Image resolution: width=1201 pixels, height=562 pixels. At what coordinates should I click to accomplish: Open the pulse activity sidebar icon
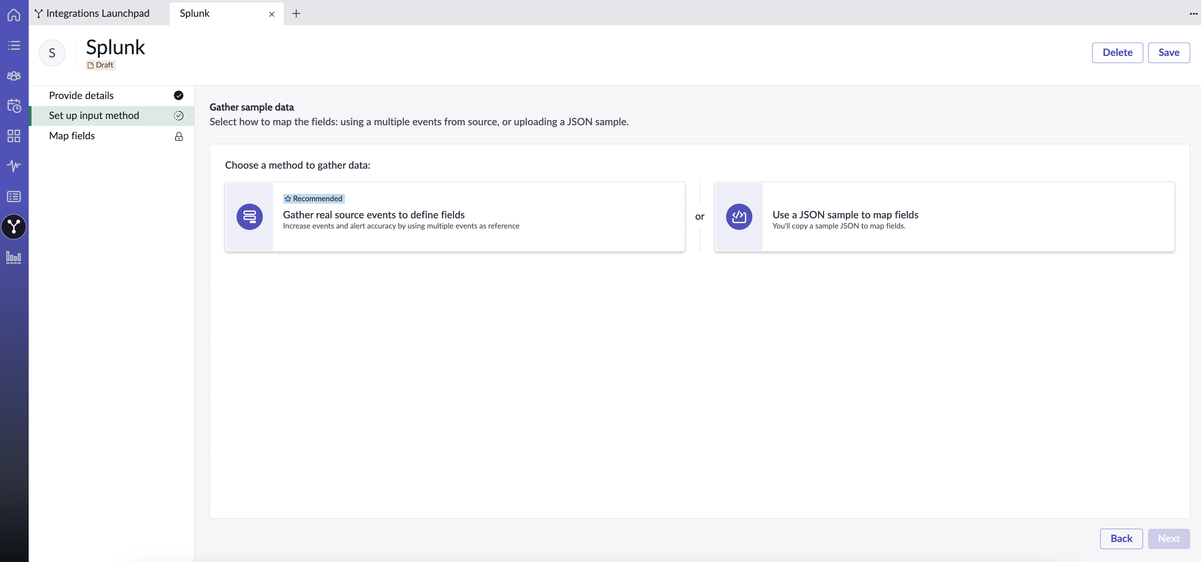click(14, 166)
